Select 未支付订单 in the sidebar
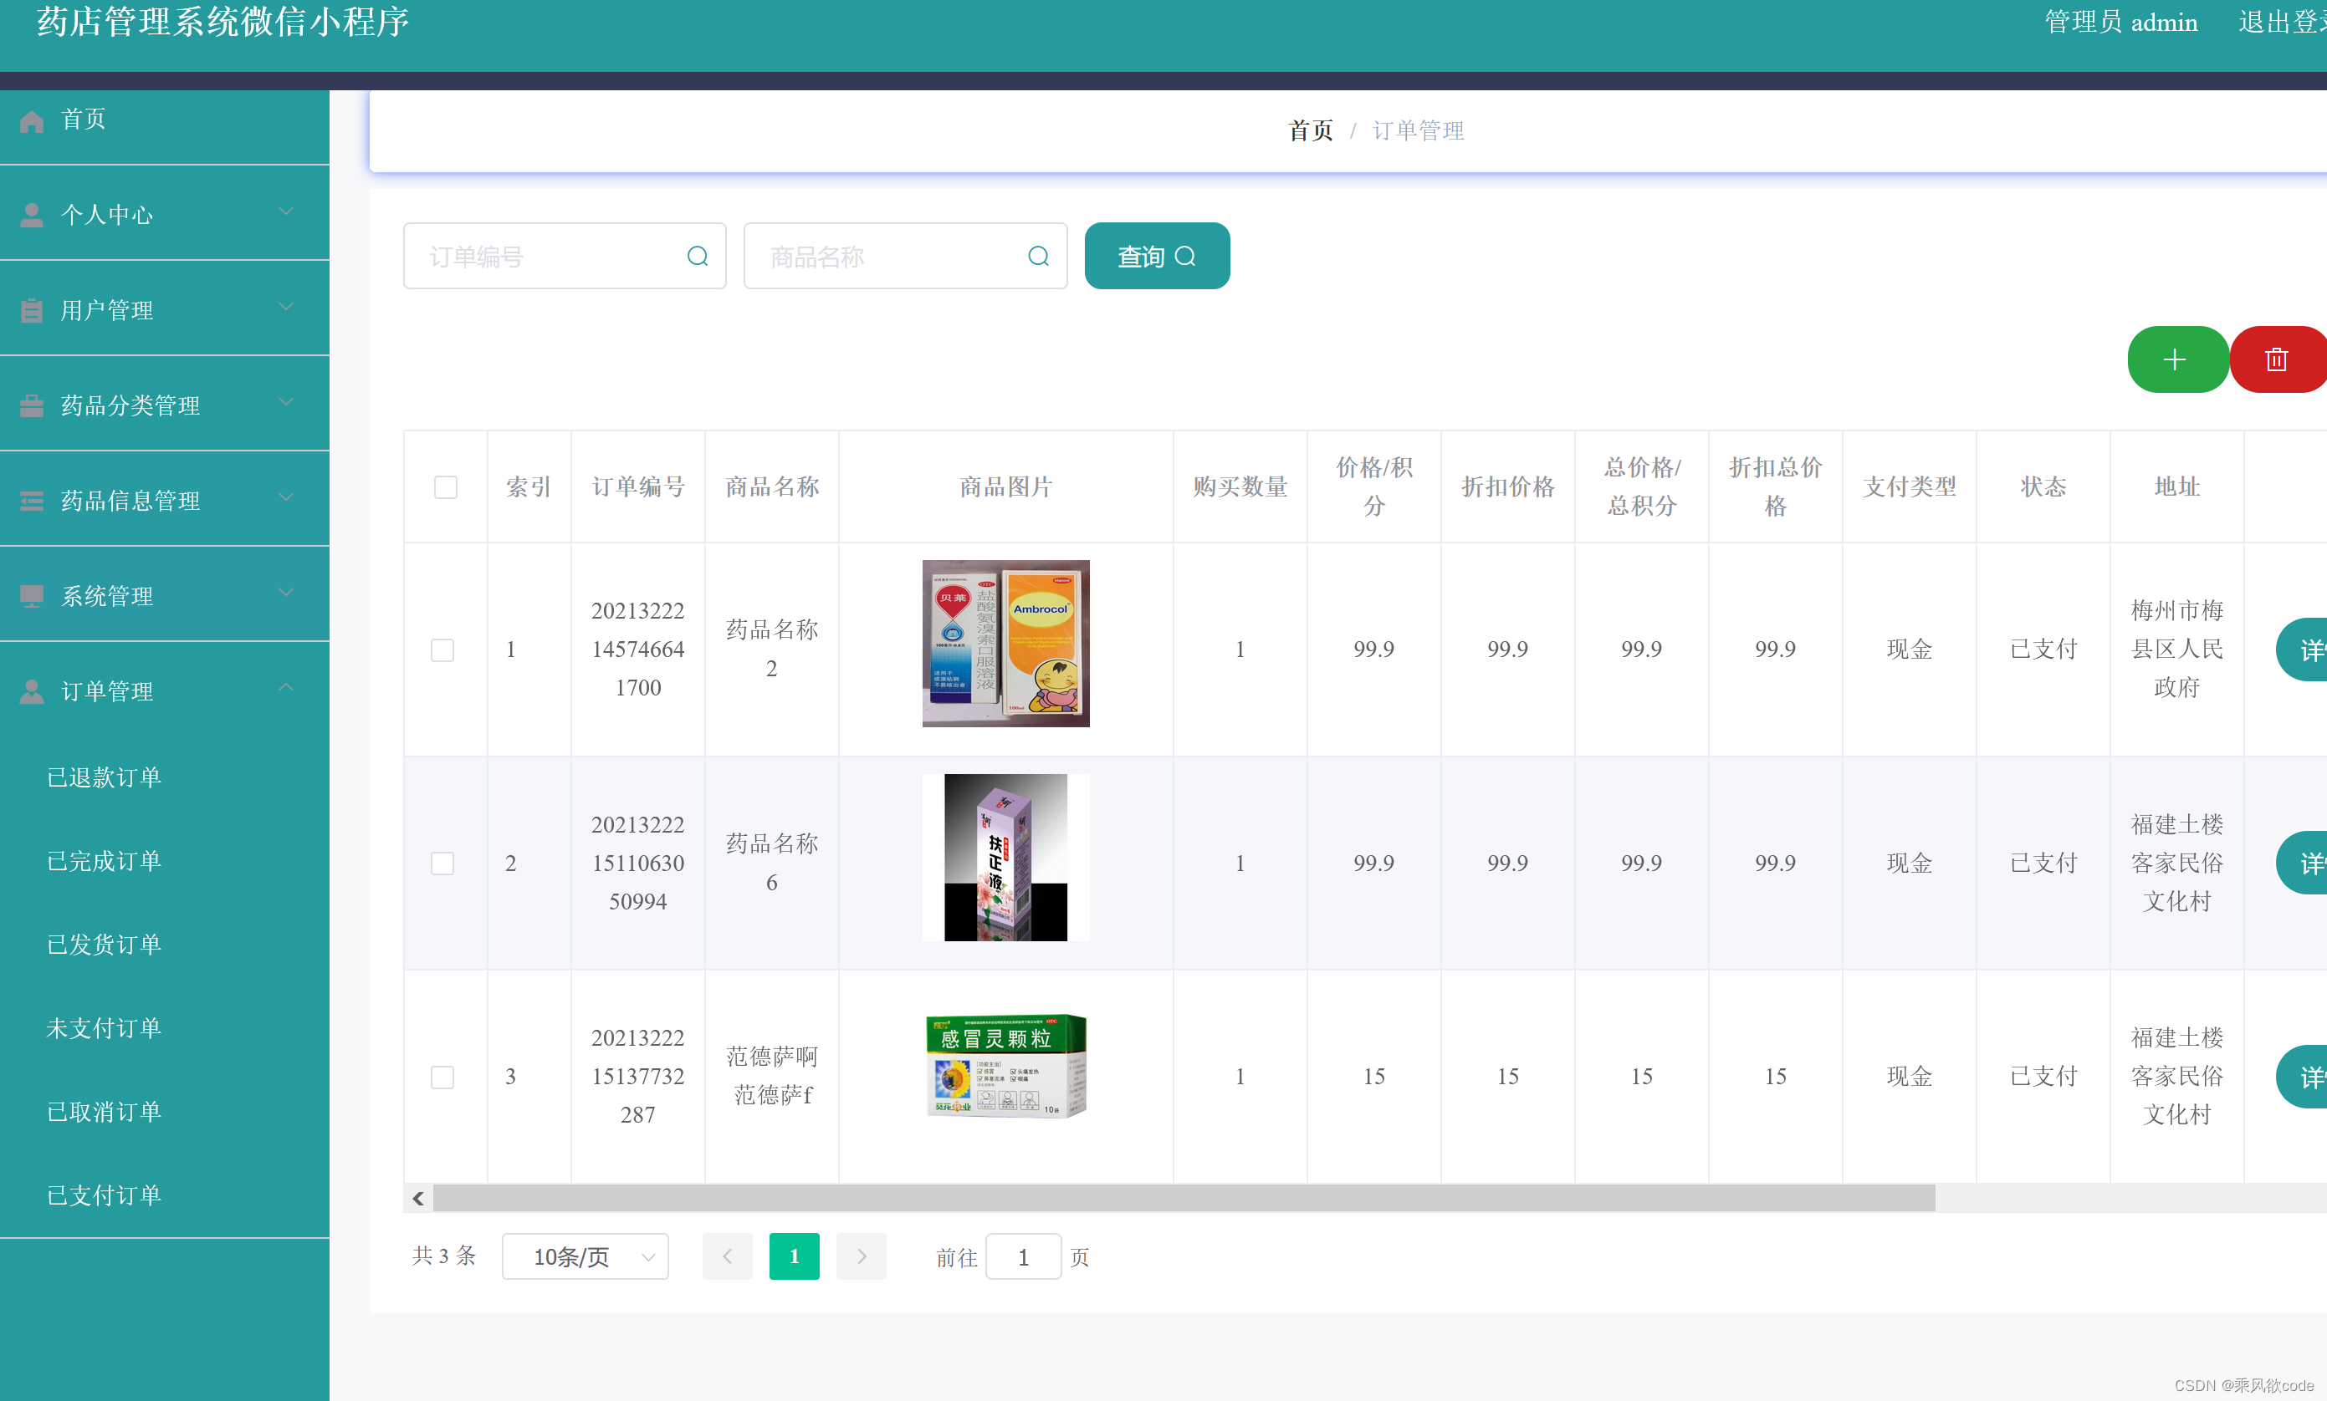The width and height of the screenshot is (2327, 1401). point(104,1028)
